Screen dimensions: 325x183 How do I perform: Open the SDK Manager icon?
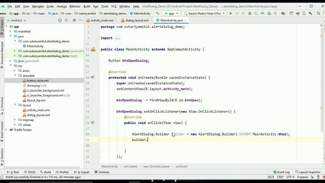point(310,14)
